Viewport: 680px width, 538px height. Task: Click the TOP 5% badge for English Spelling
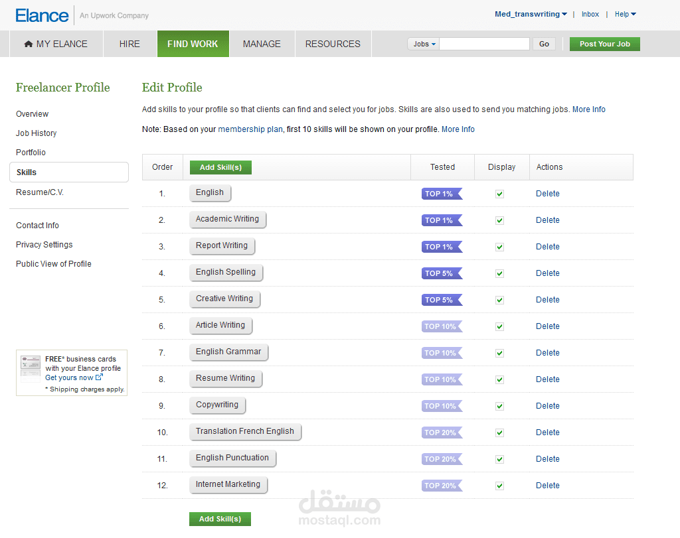tap(442, 273)
